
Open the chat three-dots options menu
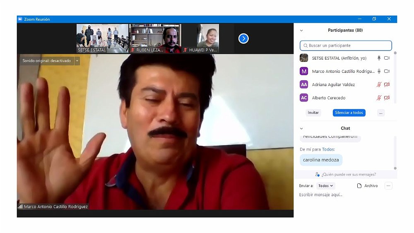(388, 186)
